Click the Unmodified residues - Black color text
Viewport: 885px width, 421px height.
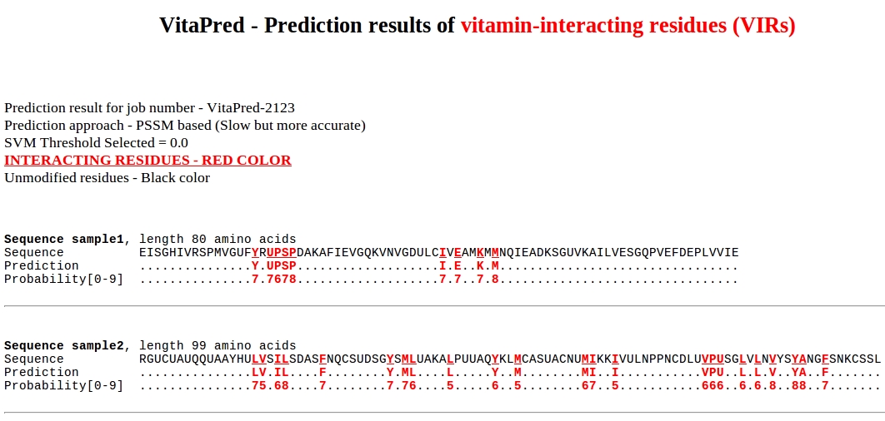(x=107, y=177)
